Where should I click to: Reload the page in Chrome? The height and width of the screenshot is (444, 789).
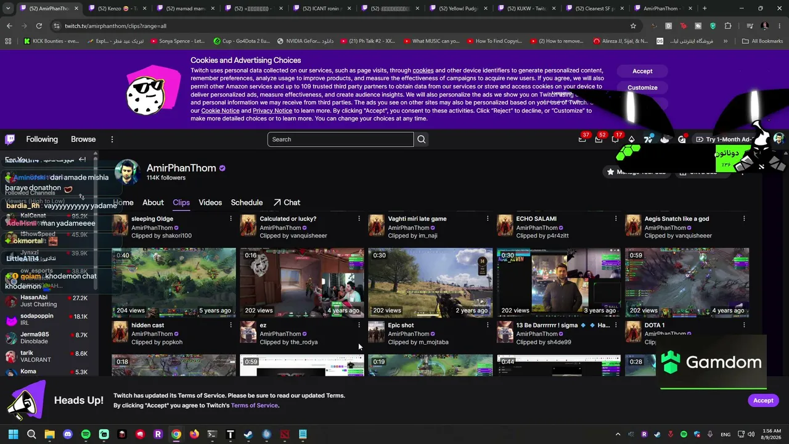tap(39, 26)
